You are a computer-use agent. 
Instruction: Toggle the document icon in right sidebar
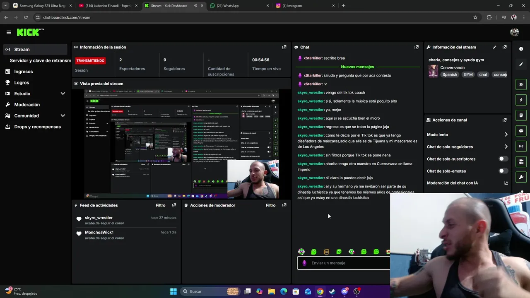[x=521, y=115]
